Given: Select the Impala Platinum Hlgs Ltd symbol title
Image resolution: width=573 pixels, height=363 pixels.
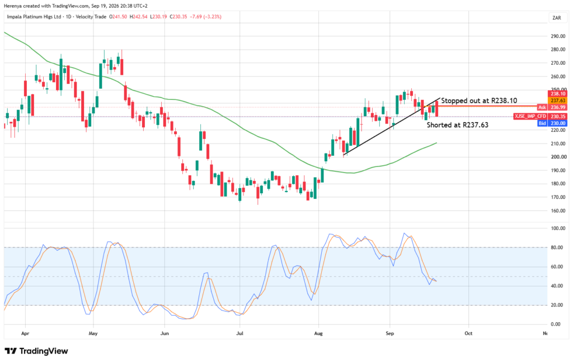Looking at the screenshot, I should 34,17.
